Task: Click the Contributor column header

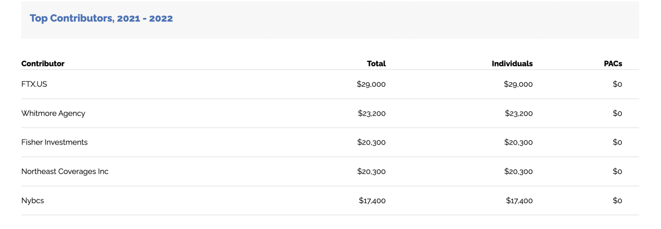Action: click(x=43, y=64)
